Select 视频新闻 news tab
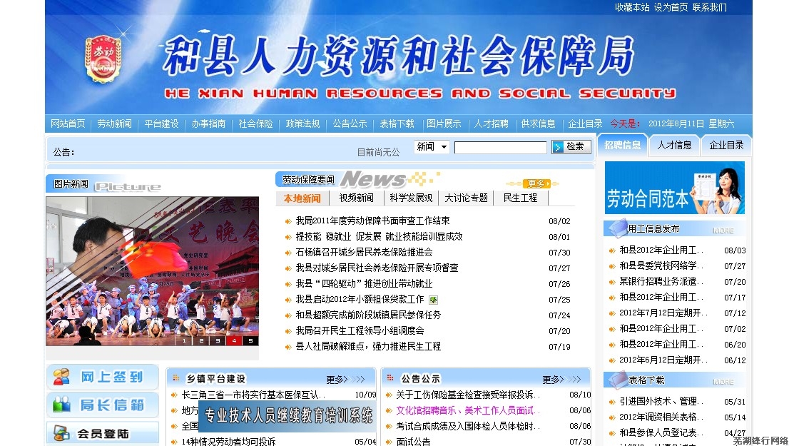Image resolution: width=789 pixels, height=446 pixels. tap(356, 198)
